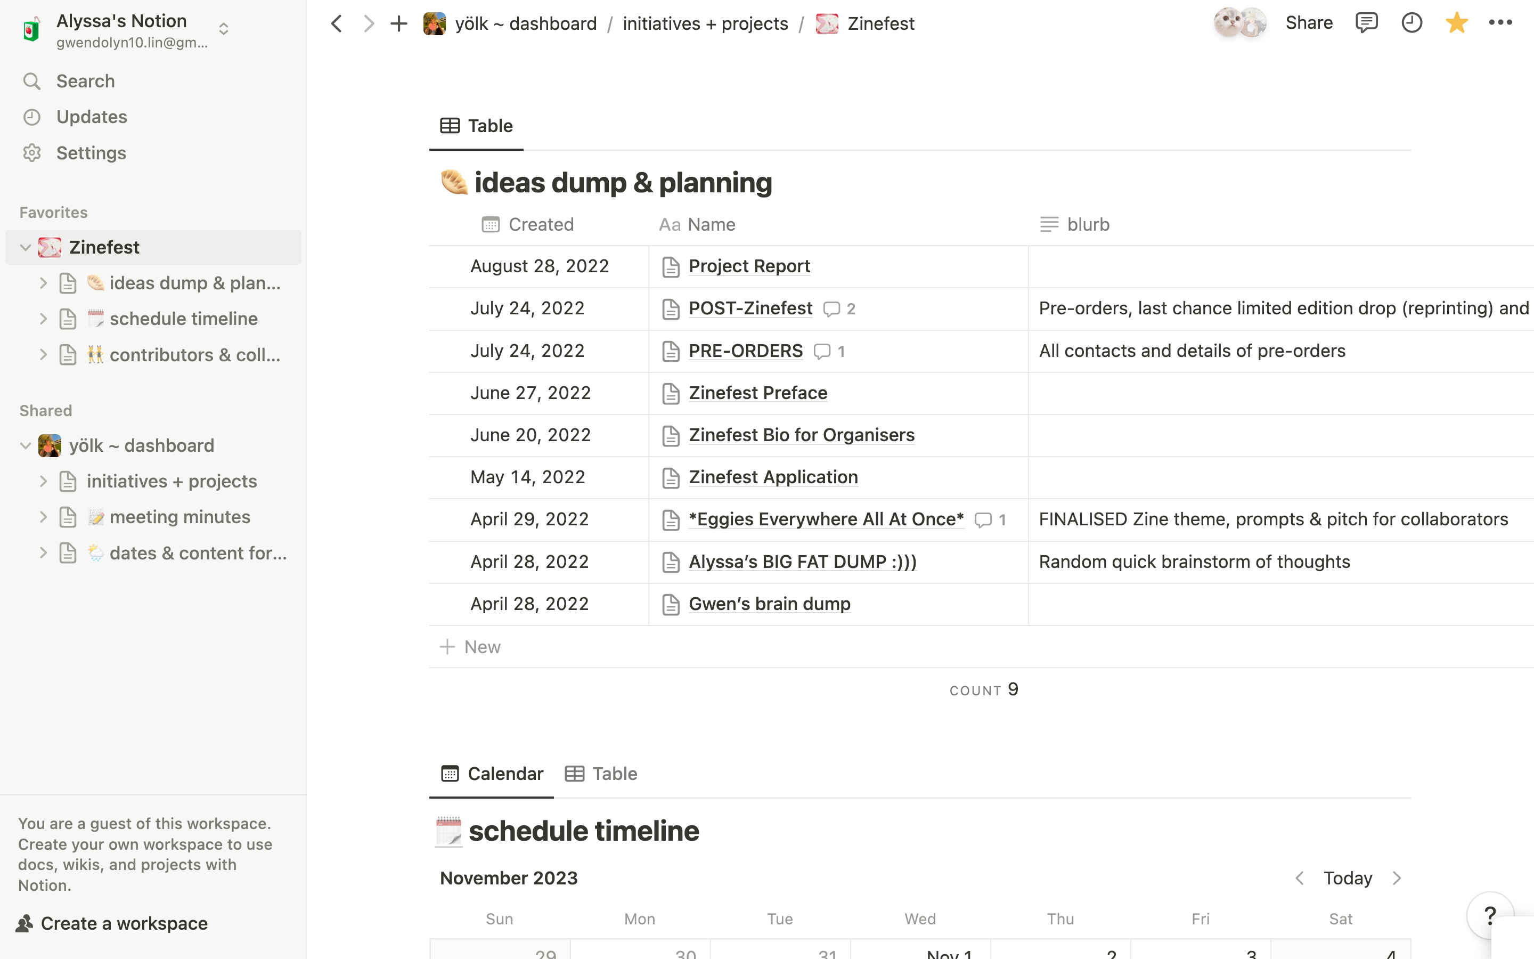Navigate to next month using arrow
Screen dimensions: 1534x959
(1396, 877)
